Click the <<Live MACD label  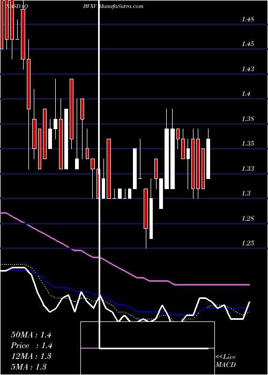226,361
